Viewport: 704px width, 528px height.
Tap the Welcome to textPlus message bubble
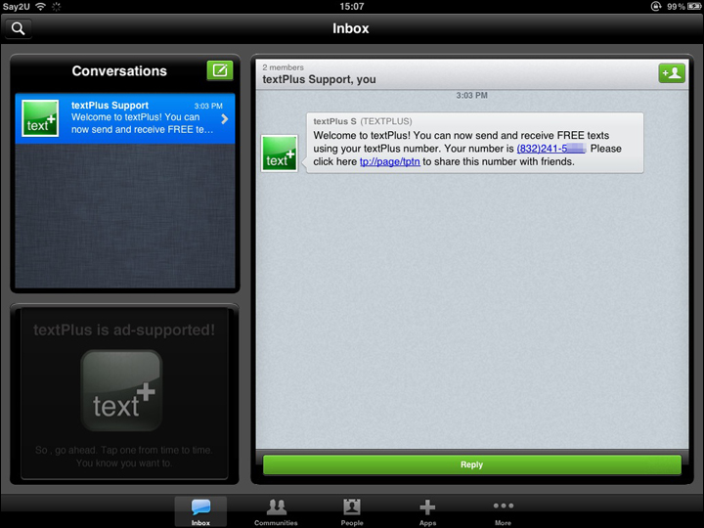475,143
